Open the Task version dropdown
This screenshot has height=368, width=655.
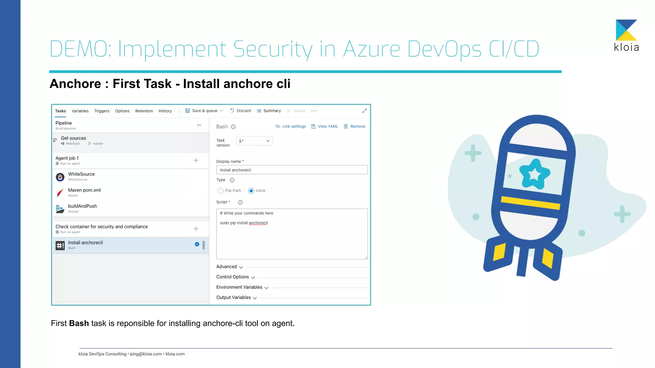(x=254, y=141)
